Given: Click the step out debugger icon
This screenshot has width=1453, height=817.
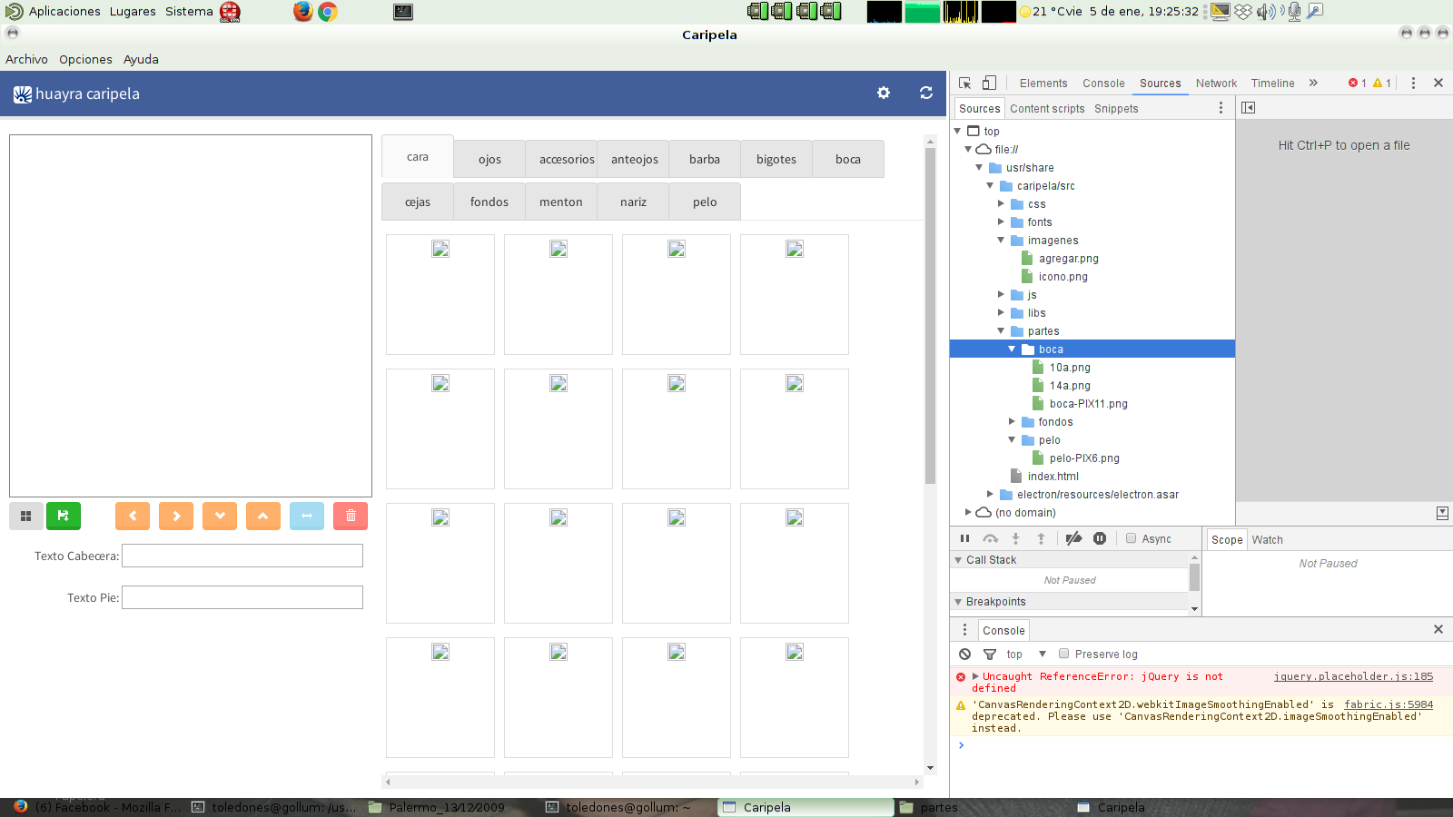Looking at the screenshot, I should tap(1042, 538).
